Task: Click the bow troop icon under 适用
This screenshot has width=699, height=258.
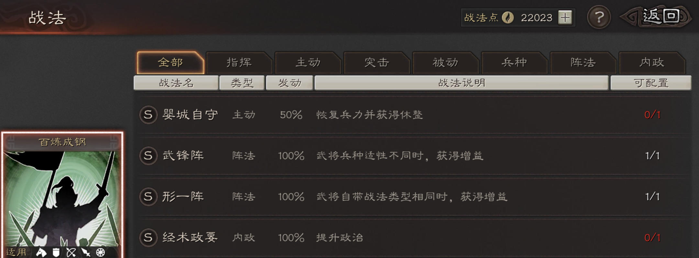Action: point(71,252)
